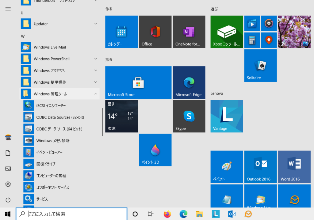Launch Lenovo Vantage from its tile
This screenshot has width=314, height=220.
pos(227,116)
